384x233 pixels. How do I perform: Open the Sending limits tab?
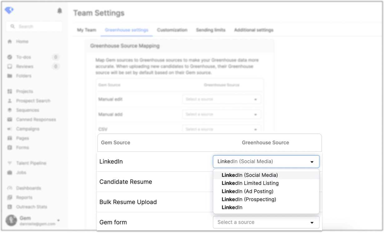coord(211,30)
